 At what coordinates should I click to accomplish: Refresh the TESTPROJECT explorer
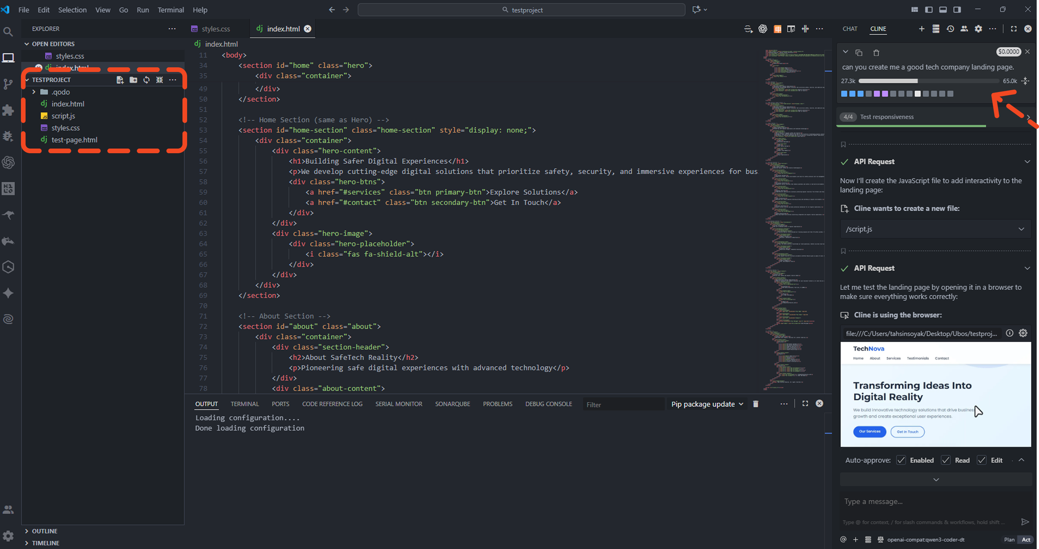click(146, 80)
